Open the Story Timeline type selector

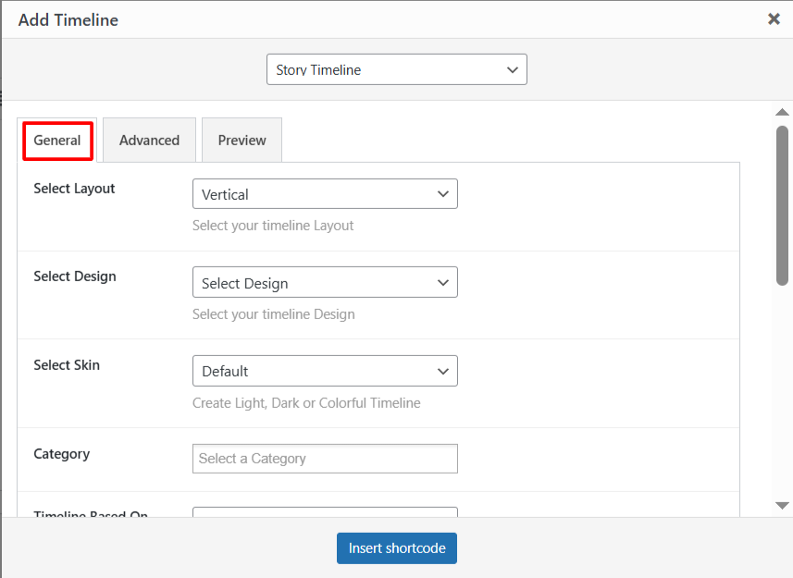click(396, 69)
